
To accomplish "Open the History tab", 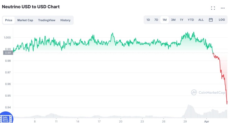I will (x=65, y=20).
